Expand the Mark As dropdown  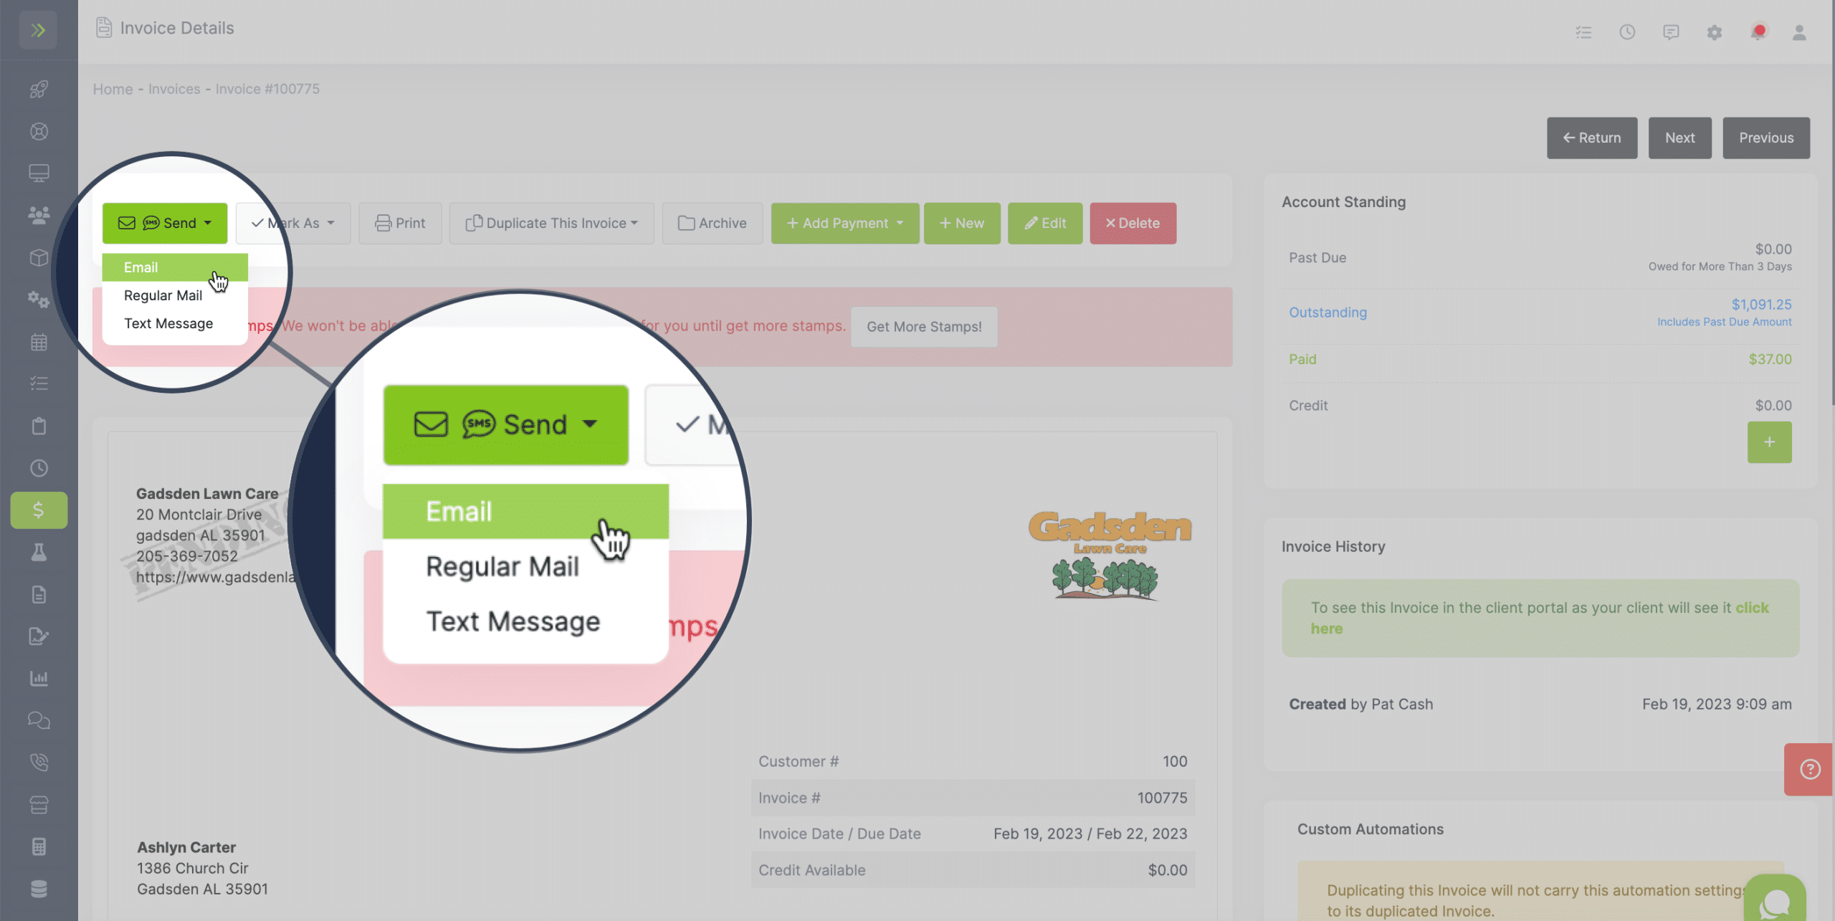pos(293,223)
